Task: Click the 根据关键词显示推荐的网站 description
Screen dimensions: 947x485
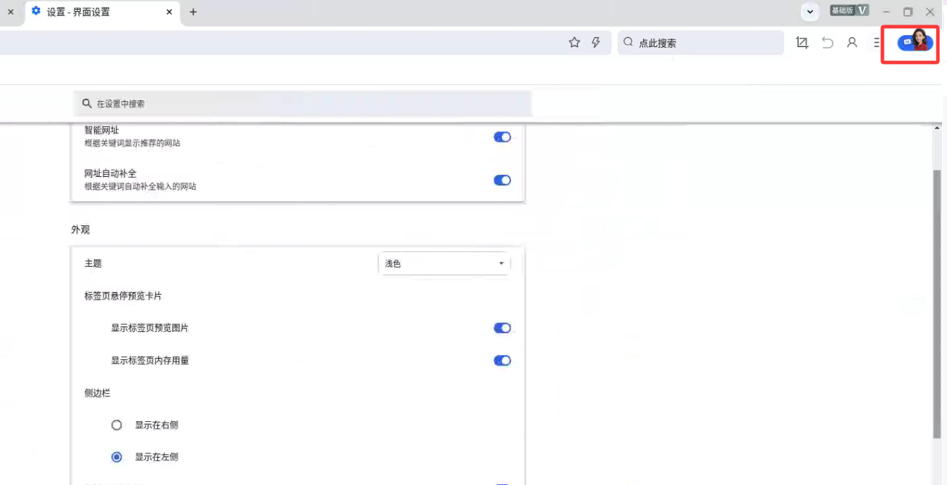Action: pos(132,143)
